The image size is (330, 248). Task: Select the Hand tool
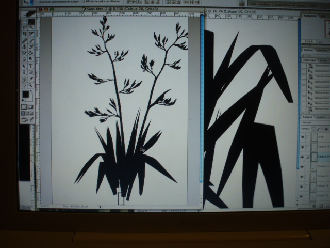click(x=24, y=85)
